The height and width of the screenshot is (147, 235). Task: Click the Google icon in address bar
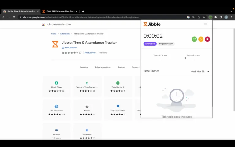pyautogui.click(x=188, y=17)
